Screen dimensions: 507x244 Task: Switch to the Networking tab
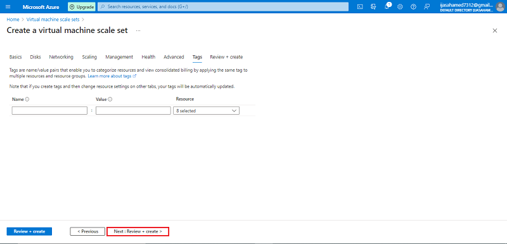(61, 57)
